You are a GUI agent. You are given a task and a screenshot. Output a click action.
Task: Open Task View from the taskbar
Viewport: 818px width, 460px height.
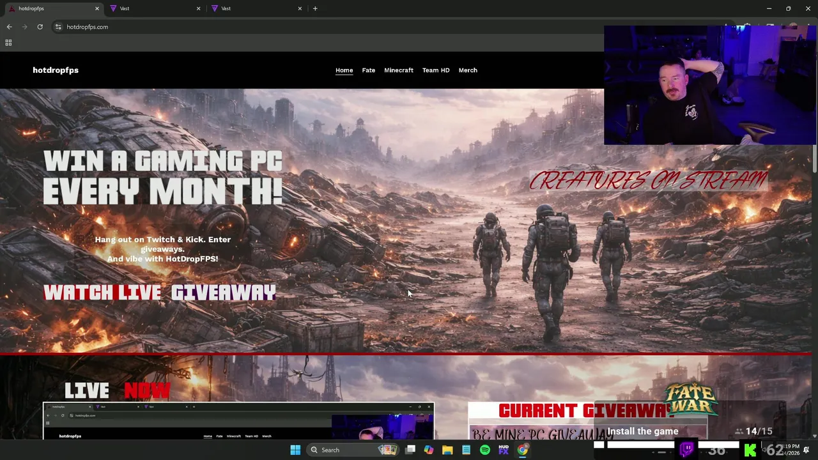[x=410, y=450]
